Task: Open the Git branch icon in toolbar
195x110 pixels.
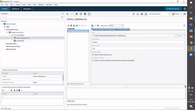Action: 134,14
